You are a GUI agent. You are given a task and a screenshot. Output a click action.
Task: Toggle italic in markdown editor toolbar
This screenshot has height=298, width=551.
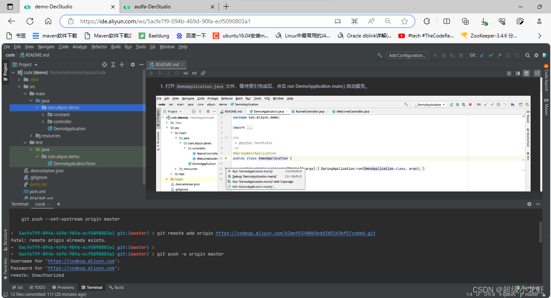point(169,73)
